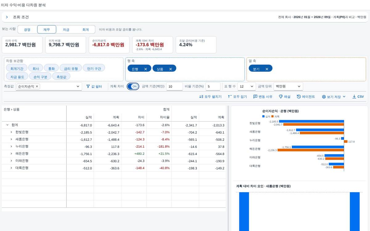370x231 pixels.
Task: Click the 비율 기준(%) input field
Action: [213, 87]
